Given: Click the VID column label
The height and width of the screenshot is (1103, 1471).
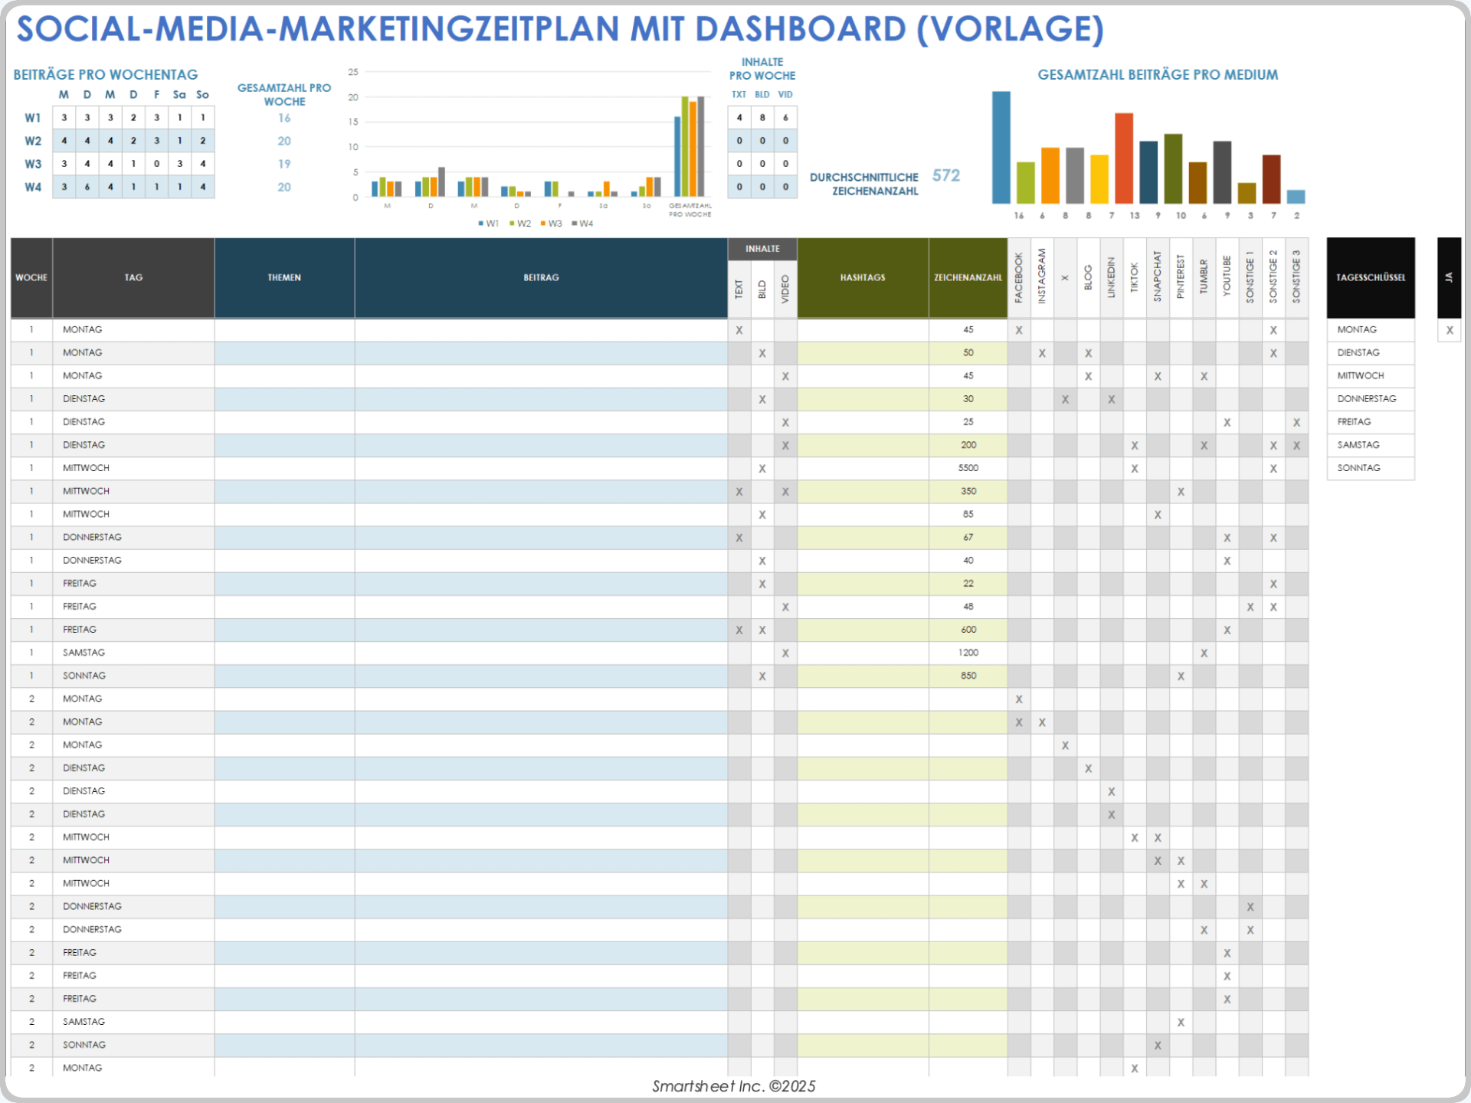Looking at the screenshot, I should [x=785, y=95].
